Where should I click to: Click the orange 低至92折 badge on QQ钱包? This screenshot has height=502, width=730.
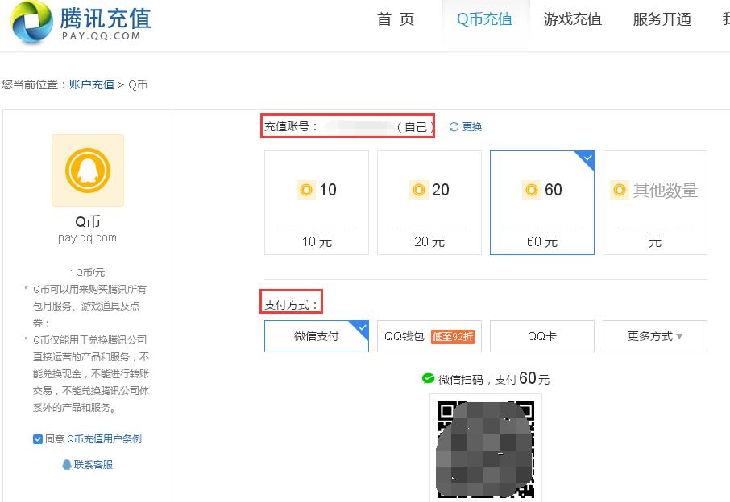click(454, 338)
